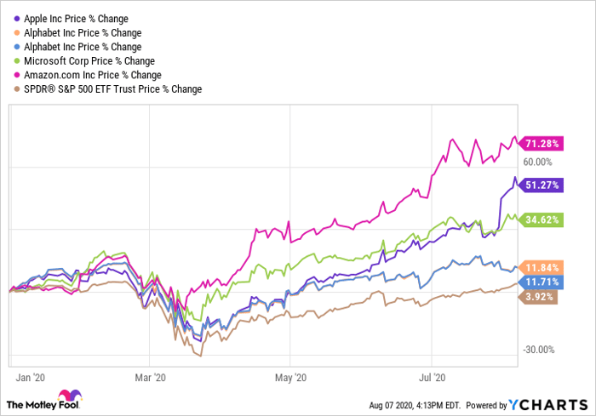Open the YCharts logo link
Image resolution: width=596 pixels, height=416 pixels.
pos(545,404)
